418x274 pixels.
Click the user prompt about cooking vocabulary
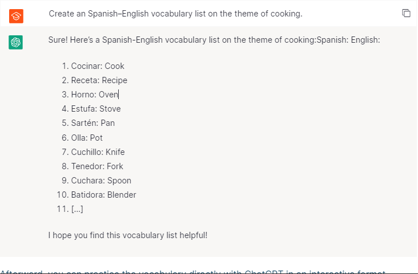tap(175, 13)
